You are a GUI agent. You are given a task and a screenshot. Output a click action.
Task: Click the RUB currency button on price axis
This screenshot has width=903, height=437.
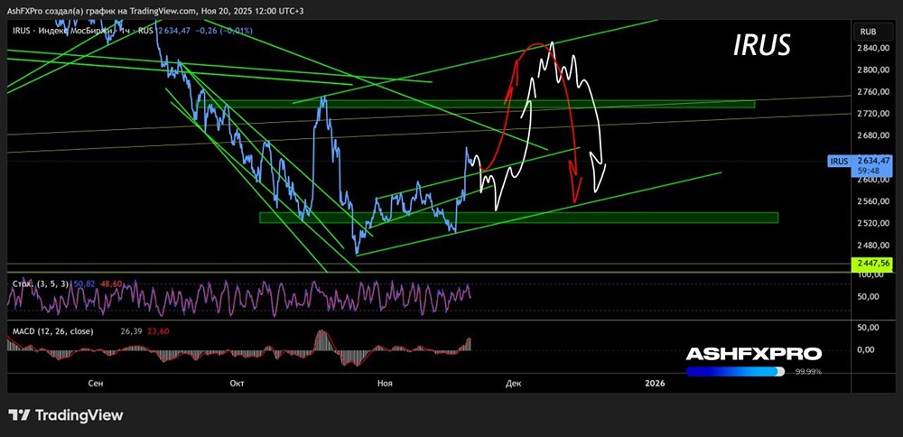coord(868,33)
